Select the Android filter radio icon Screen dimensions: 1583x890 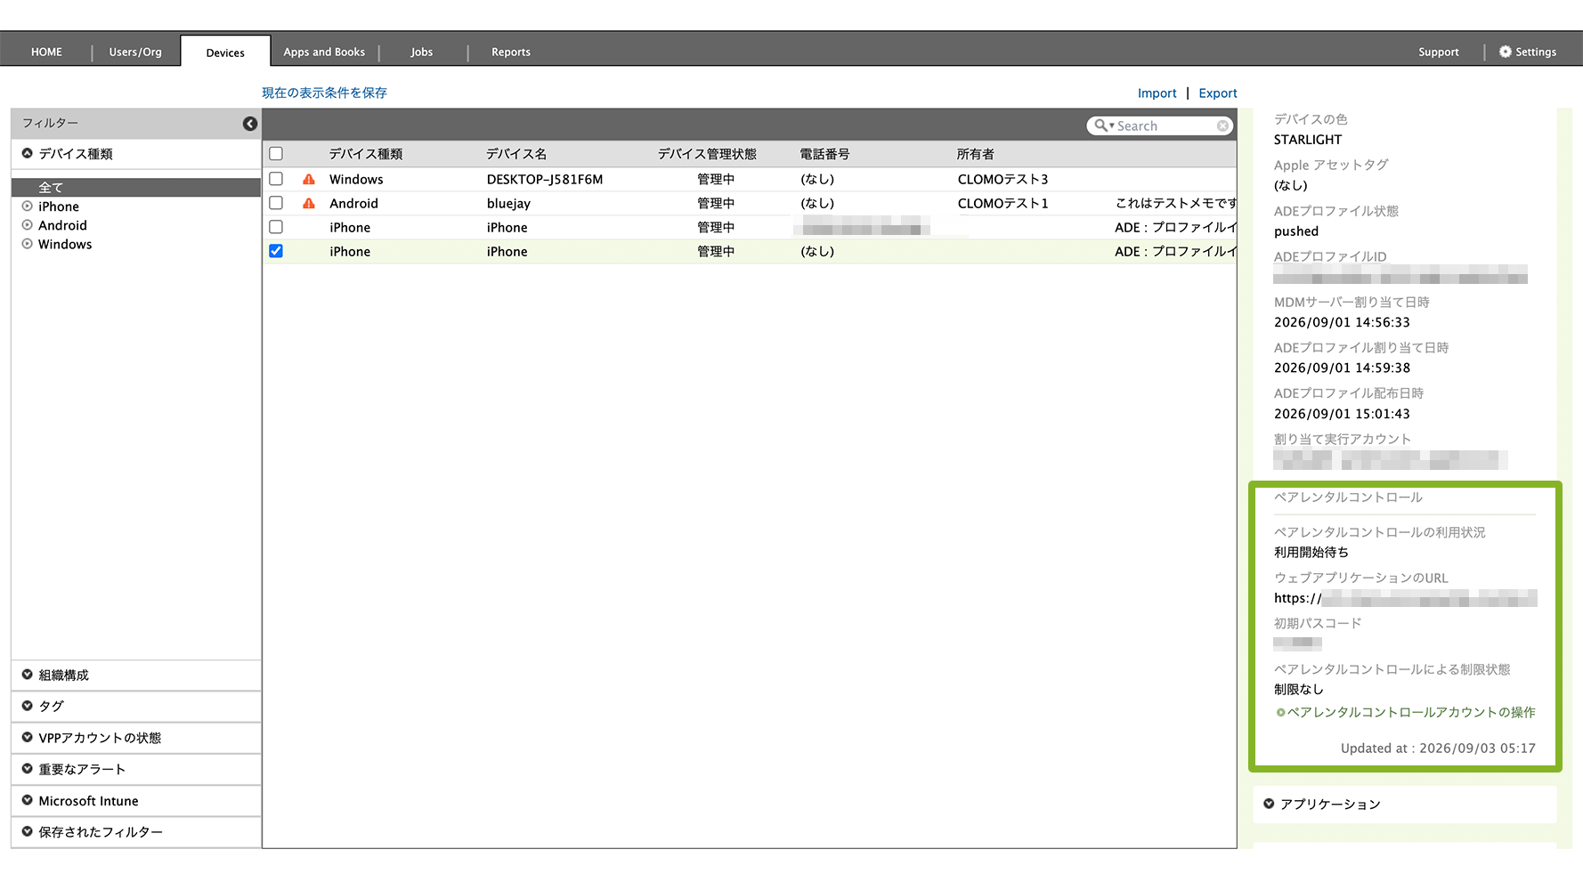pos(28,225)
